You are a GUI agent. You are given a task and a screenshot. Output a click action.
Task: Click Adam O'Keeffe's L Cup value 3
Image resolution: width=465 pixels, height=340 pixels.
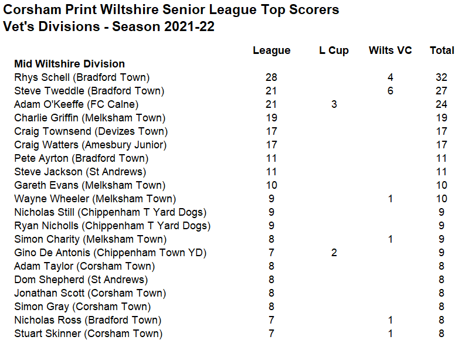(x=334, y=104)
